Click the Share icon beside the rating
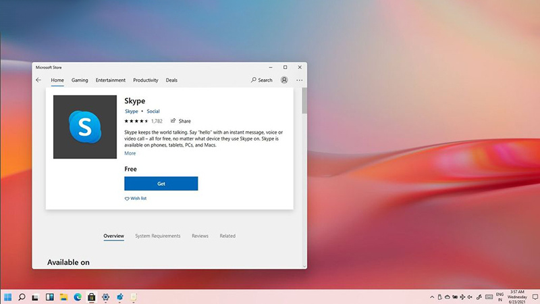This screenshot has width=540, height=304. [173, 121]
